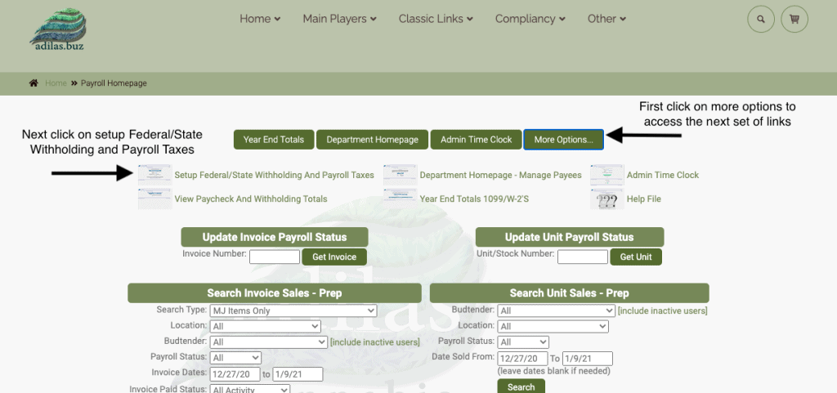Expand the invoice search Location dropdown
The image size is (837, 393).
click(x=266, y=326)
